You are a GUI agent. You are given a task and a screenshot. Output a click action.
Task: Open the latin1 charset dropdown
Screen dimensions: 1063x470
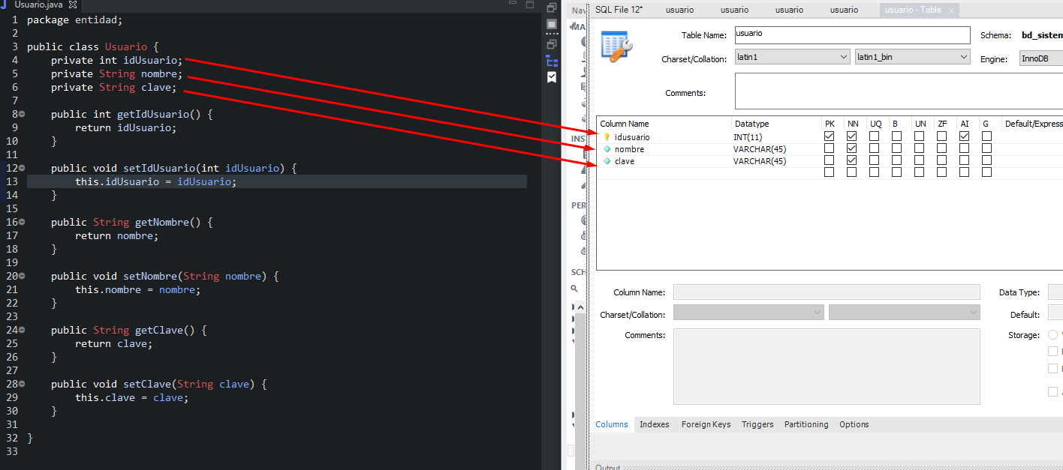click(x=791, y=57)
